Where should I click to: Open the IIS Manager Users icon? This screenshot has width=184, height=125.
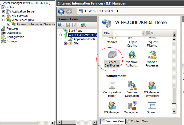[112, 107]
